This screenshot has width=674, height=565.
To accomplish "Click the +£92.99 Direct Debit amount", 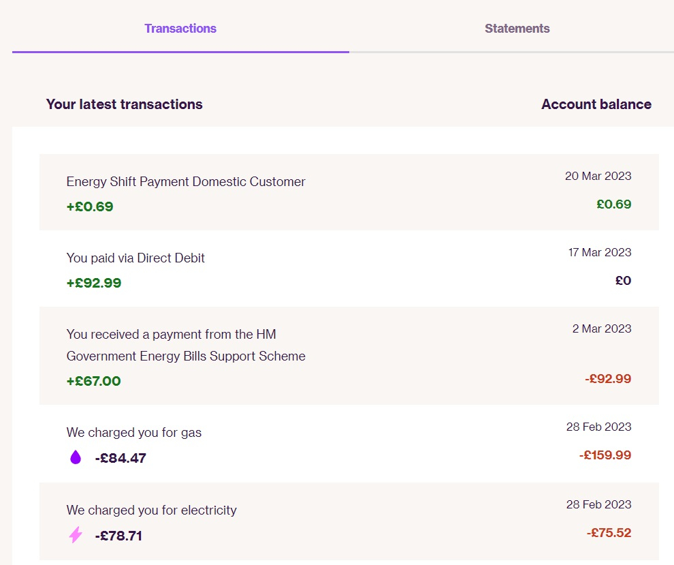I will click(x=94, y=283).
